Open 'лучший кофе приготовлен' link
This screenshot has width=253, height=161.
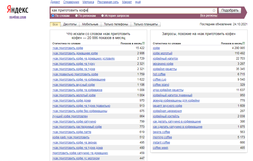70,116
